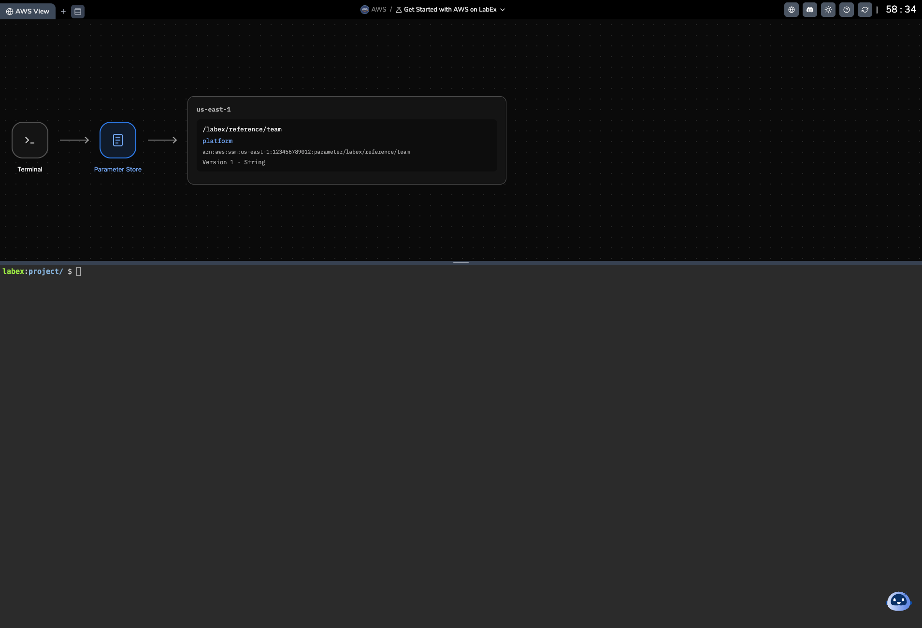
Task: Switch to the AWS View tab
Action: coord(28,11)
